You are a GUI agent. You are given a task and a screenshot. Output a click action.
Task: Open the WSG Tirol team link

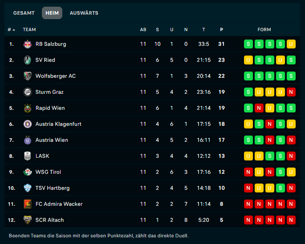pos(48,172)
